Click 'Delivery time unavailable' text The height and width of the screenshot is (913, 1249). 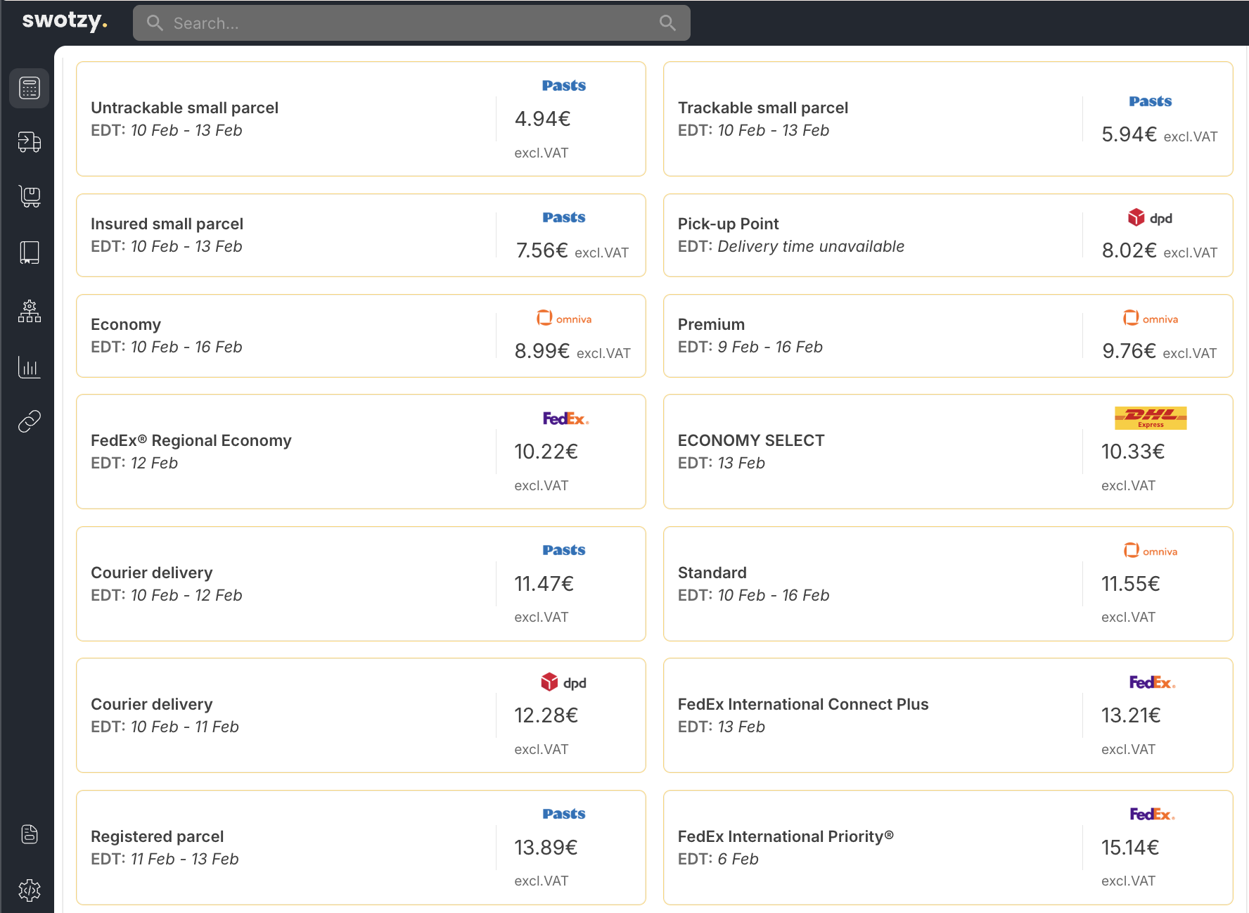tap(811, 246)
